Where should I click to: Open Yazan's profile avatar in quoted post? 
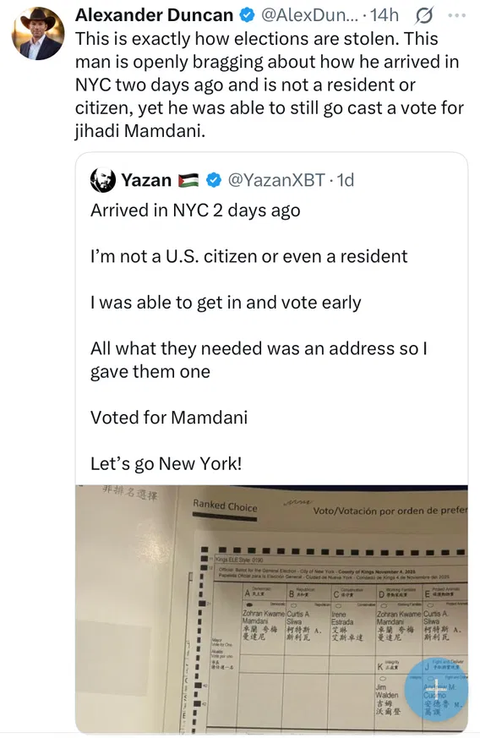coord(102,180)
